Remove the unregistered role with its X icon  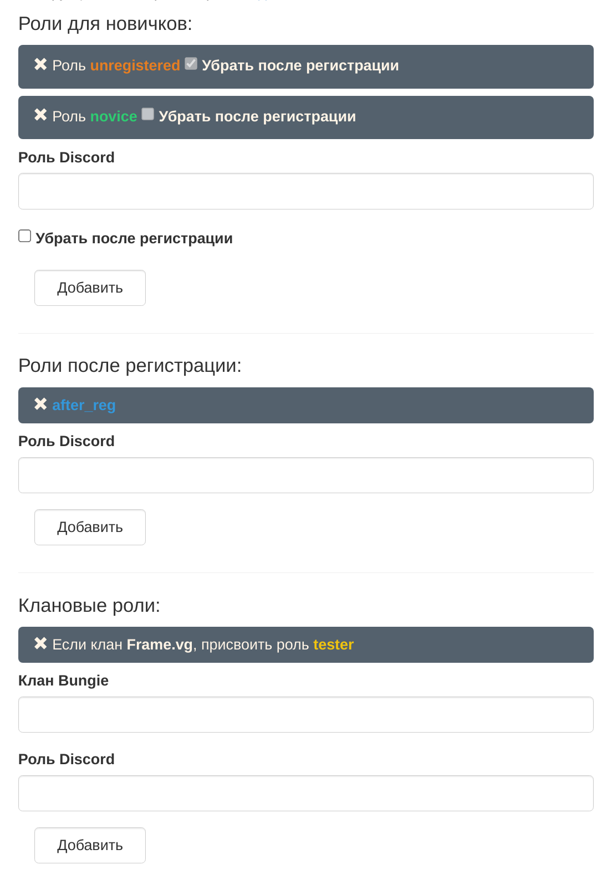pyautogui.click(x=40, y=64)
